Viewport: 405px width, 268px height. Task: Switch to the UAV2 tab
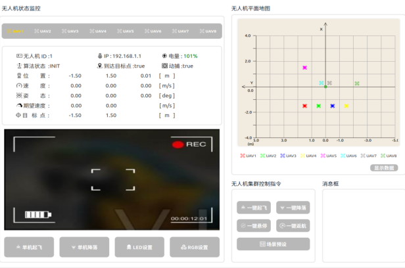coord(43,32)
